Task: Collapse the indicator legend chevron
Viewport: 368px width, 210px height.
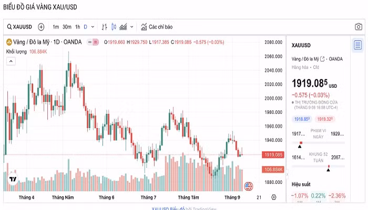Action: (11, 61)
